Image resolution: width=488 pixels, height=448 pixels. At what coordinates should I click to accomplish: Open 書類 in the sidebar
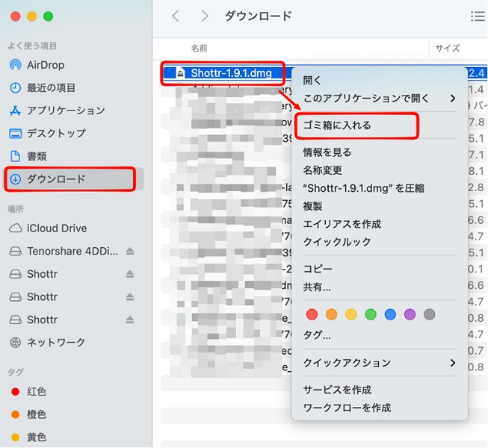[x=37, y=156]
